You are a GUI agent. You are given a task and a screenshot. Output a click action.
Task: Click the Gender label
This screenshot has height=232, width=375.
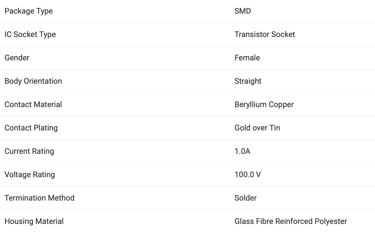tap(17, 58)
